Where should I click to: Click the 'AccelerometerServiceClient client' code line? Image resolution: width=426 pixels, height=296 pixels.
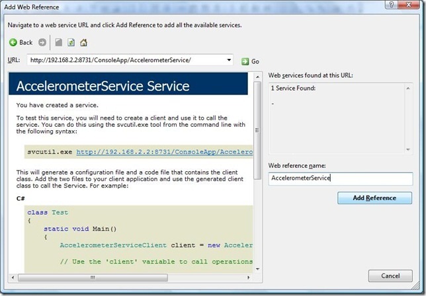156,245
